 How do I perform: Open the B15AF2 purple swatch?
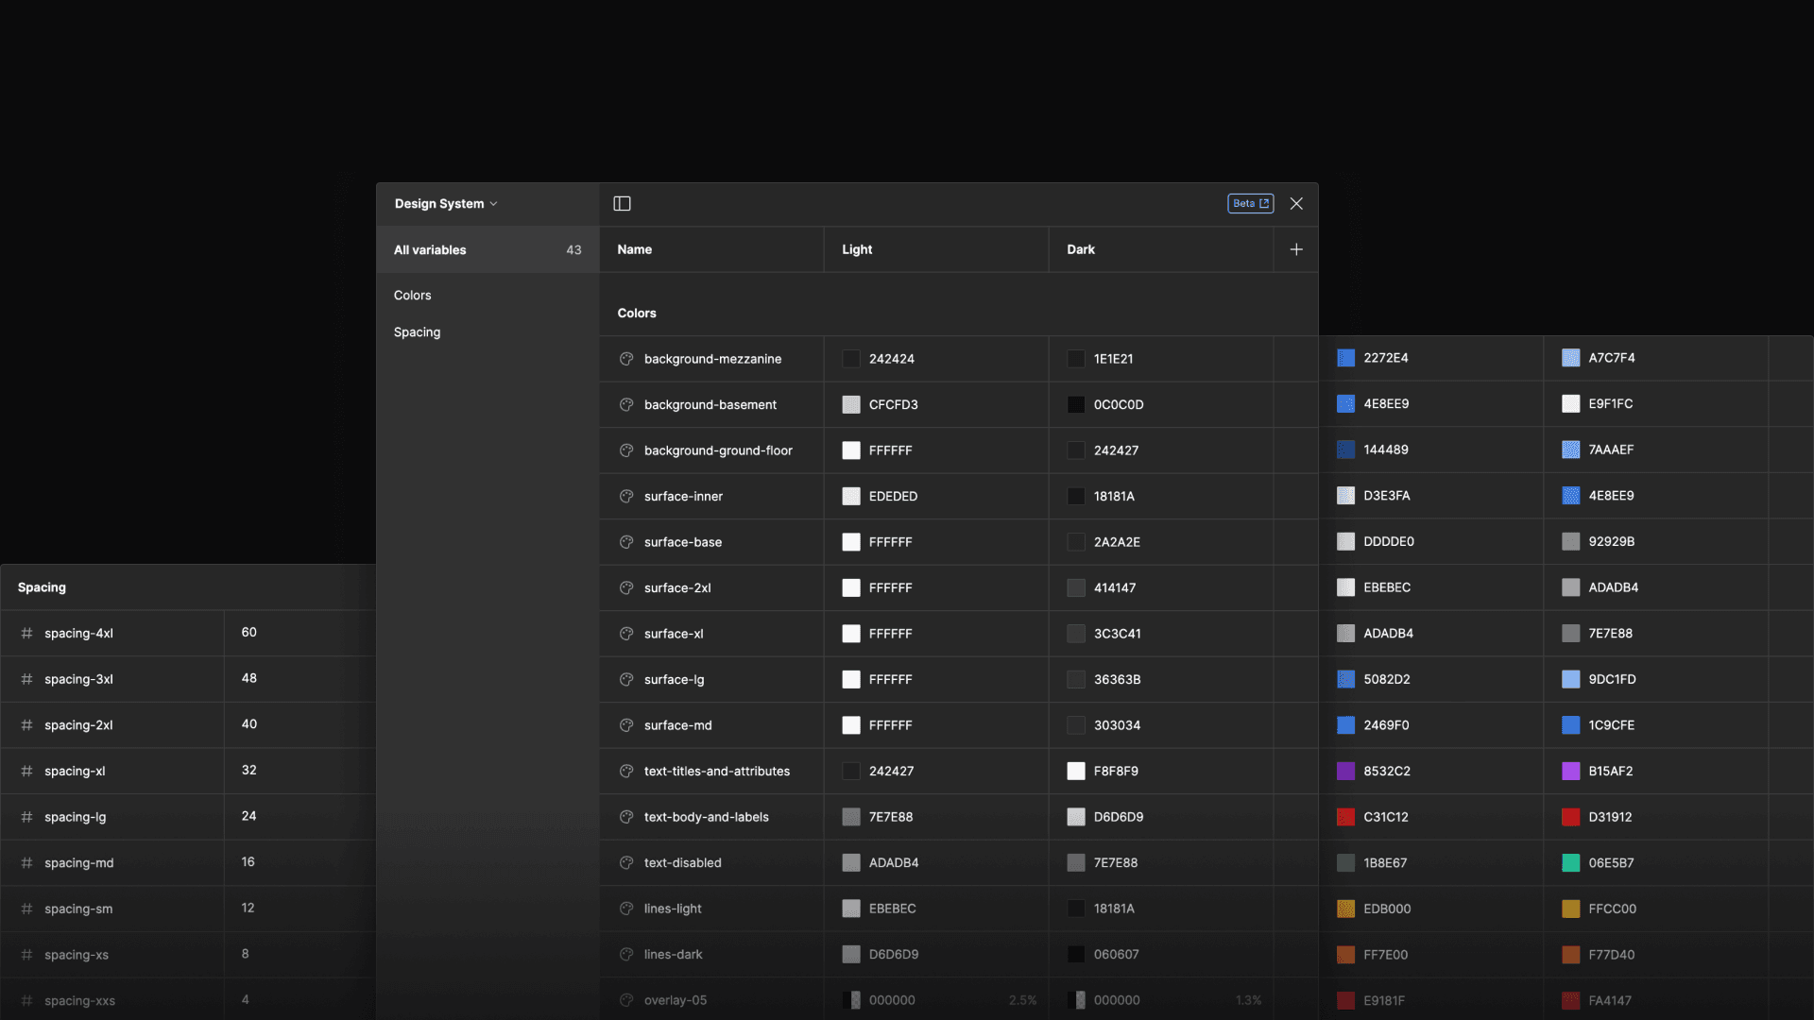[x=1571, y=771]
